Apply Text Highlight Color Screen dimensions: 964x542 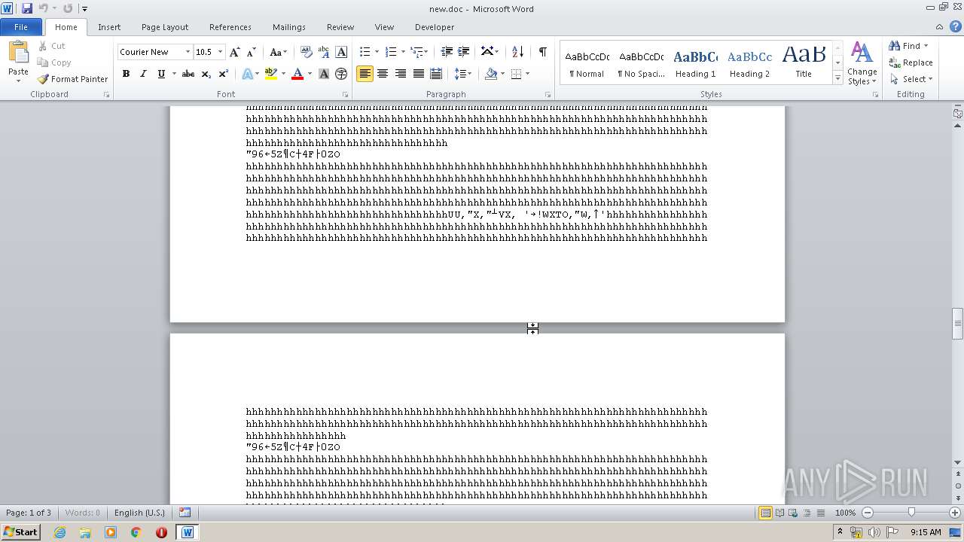271,74
